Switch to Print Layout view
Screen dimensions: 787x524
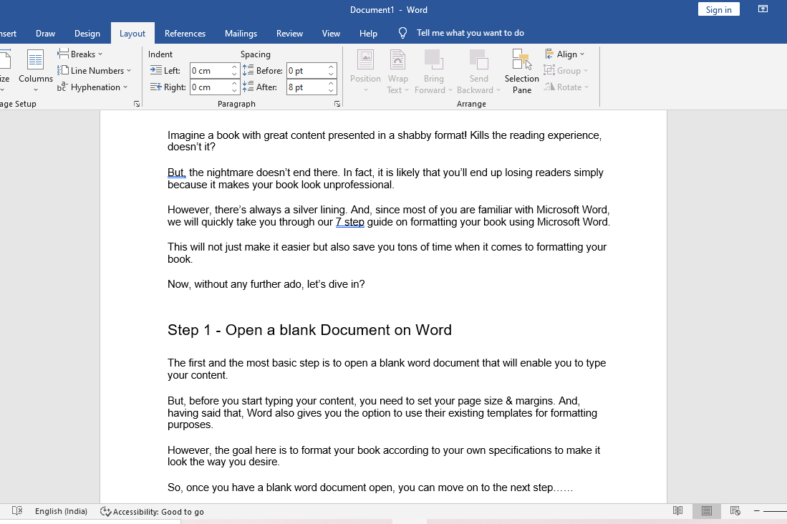pos(707,511)
